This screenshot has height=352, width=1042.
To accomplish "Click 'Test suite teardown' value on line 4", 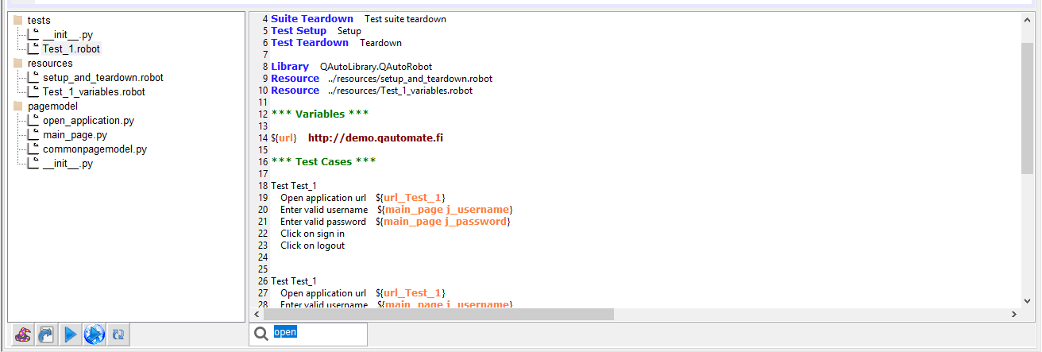I will pos(405,19).
